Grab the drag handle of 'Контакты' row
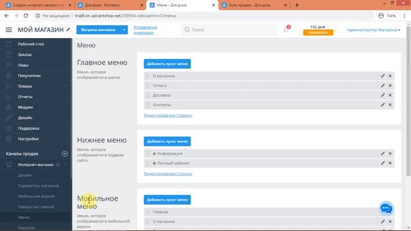 click(148, 105)
